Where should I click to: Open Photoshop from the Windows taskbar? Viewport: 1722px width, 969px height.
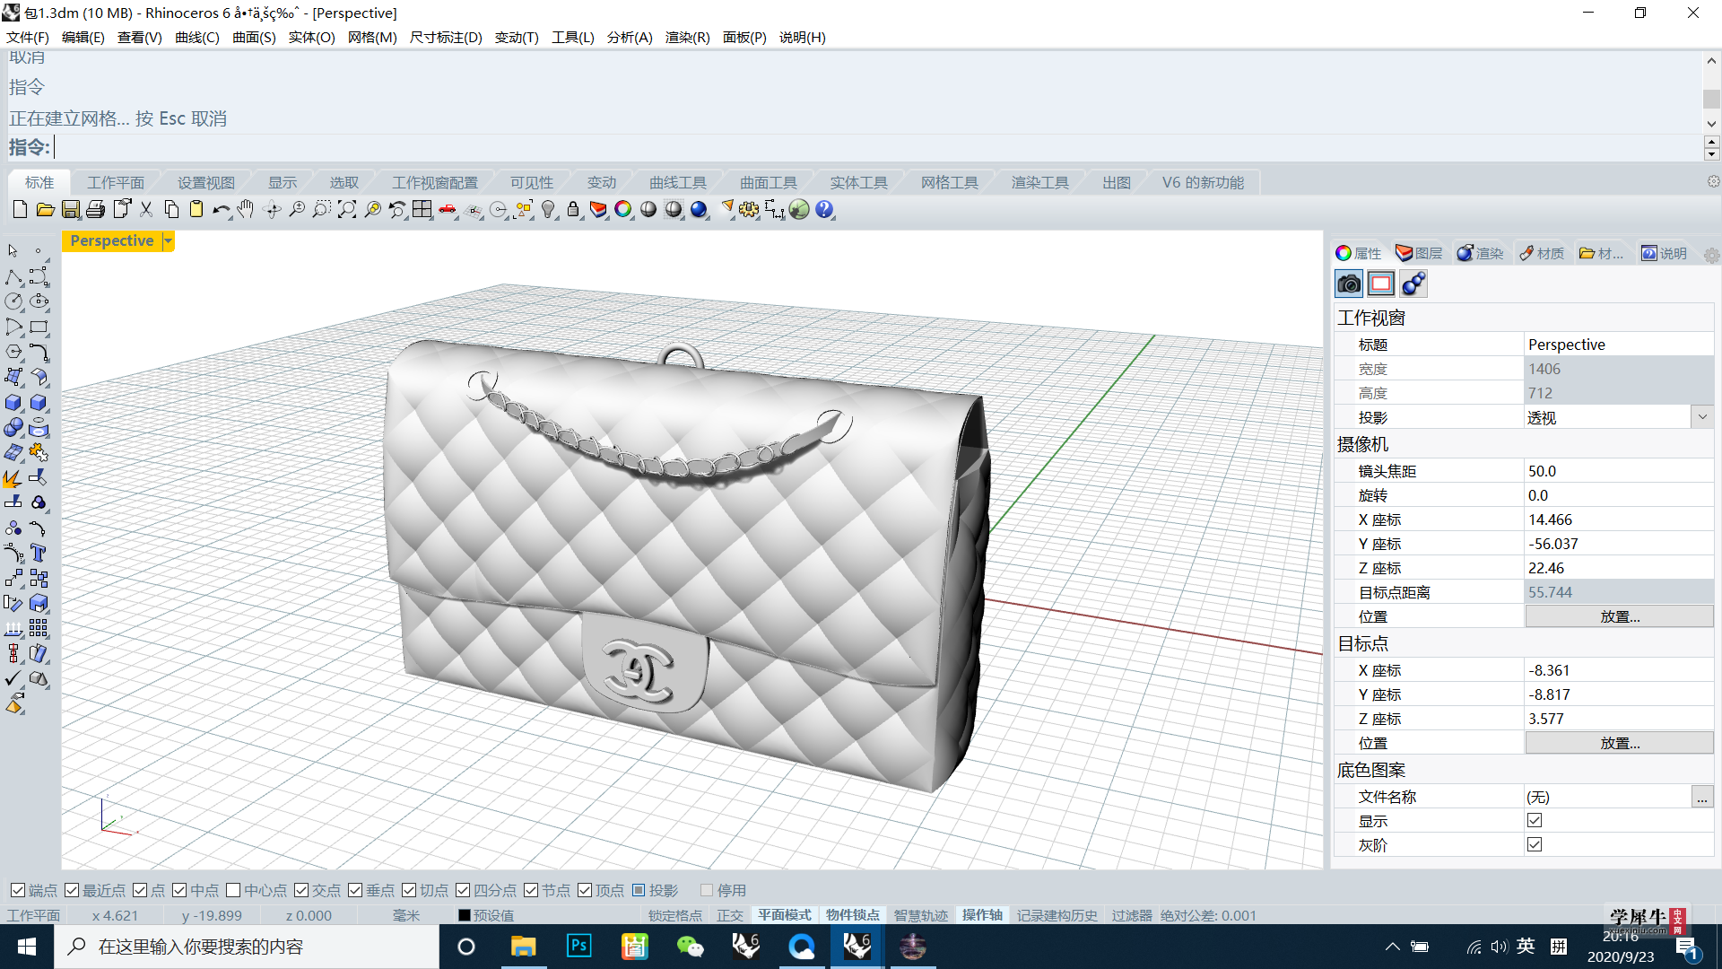[579, 947]
